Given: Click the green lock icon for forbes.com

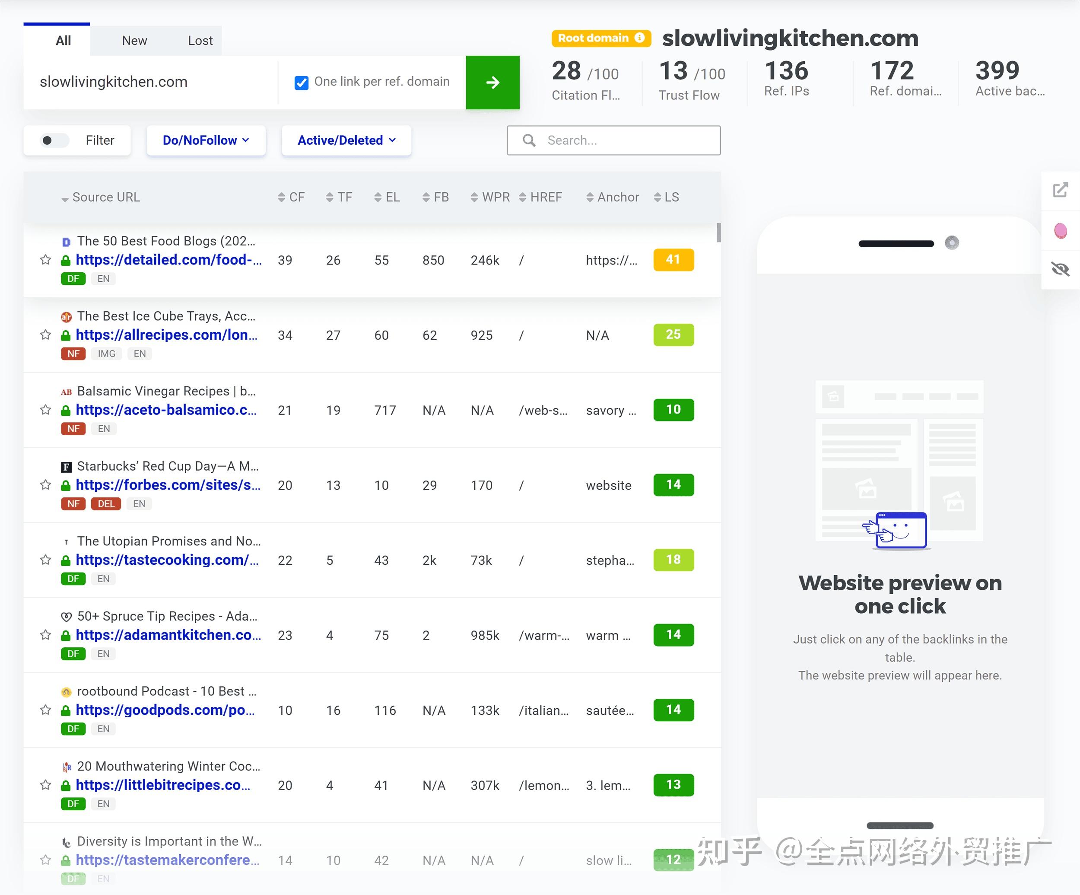Looking at the screenshot, I should [66, 486].
